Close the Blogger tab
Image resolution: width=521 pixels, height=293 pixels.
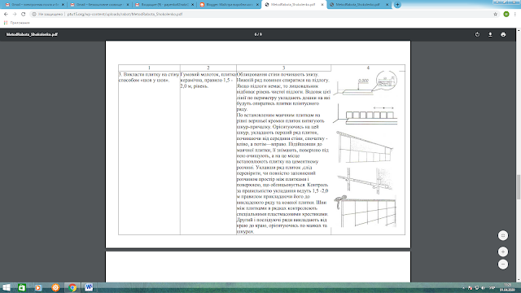click(257, 5)
